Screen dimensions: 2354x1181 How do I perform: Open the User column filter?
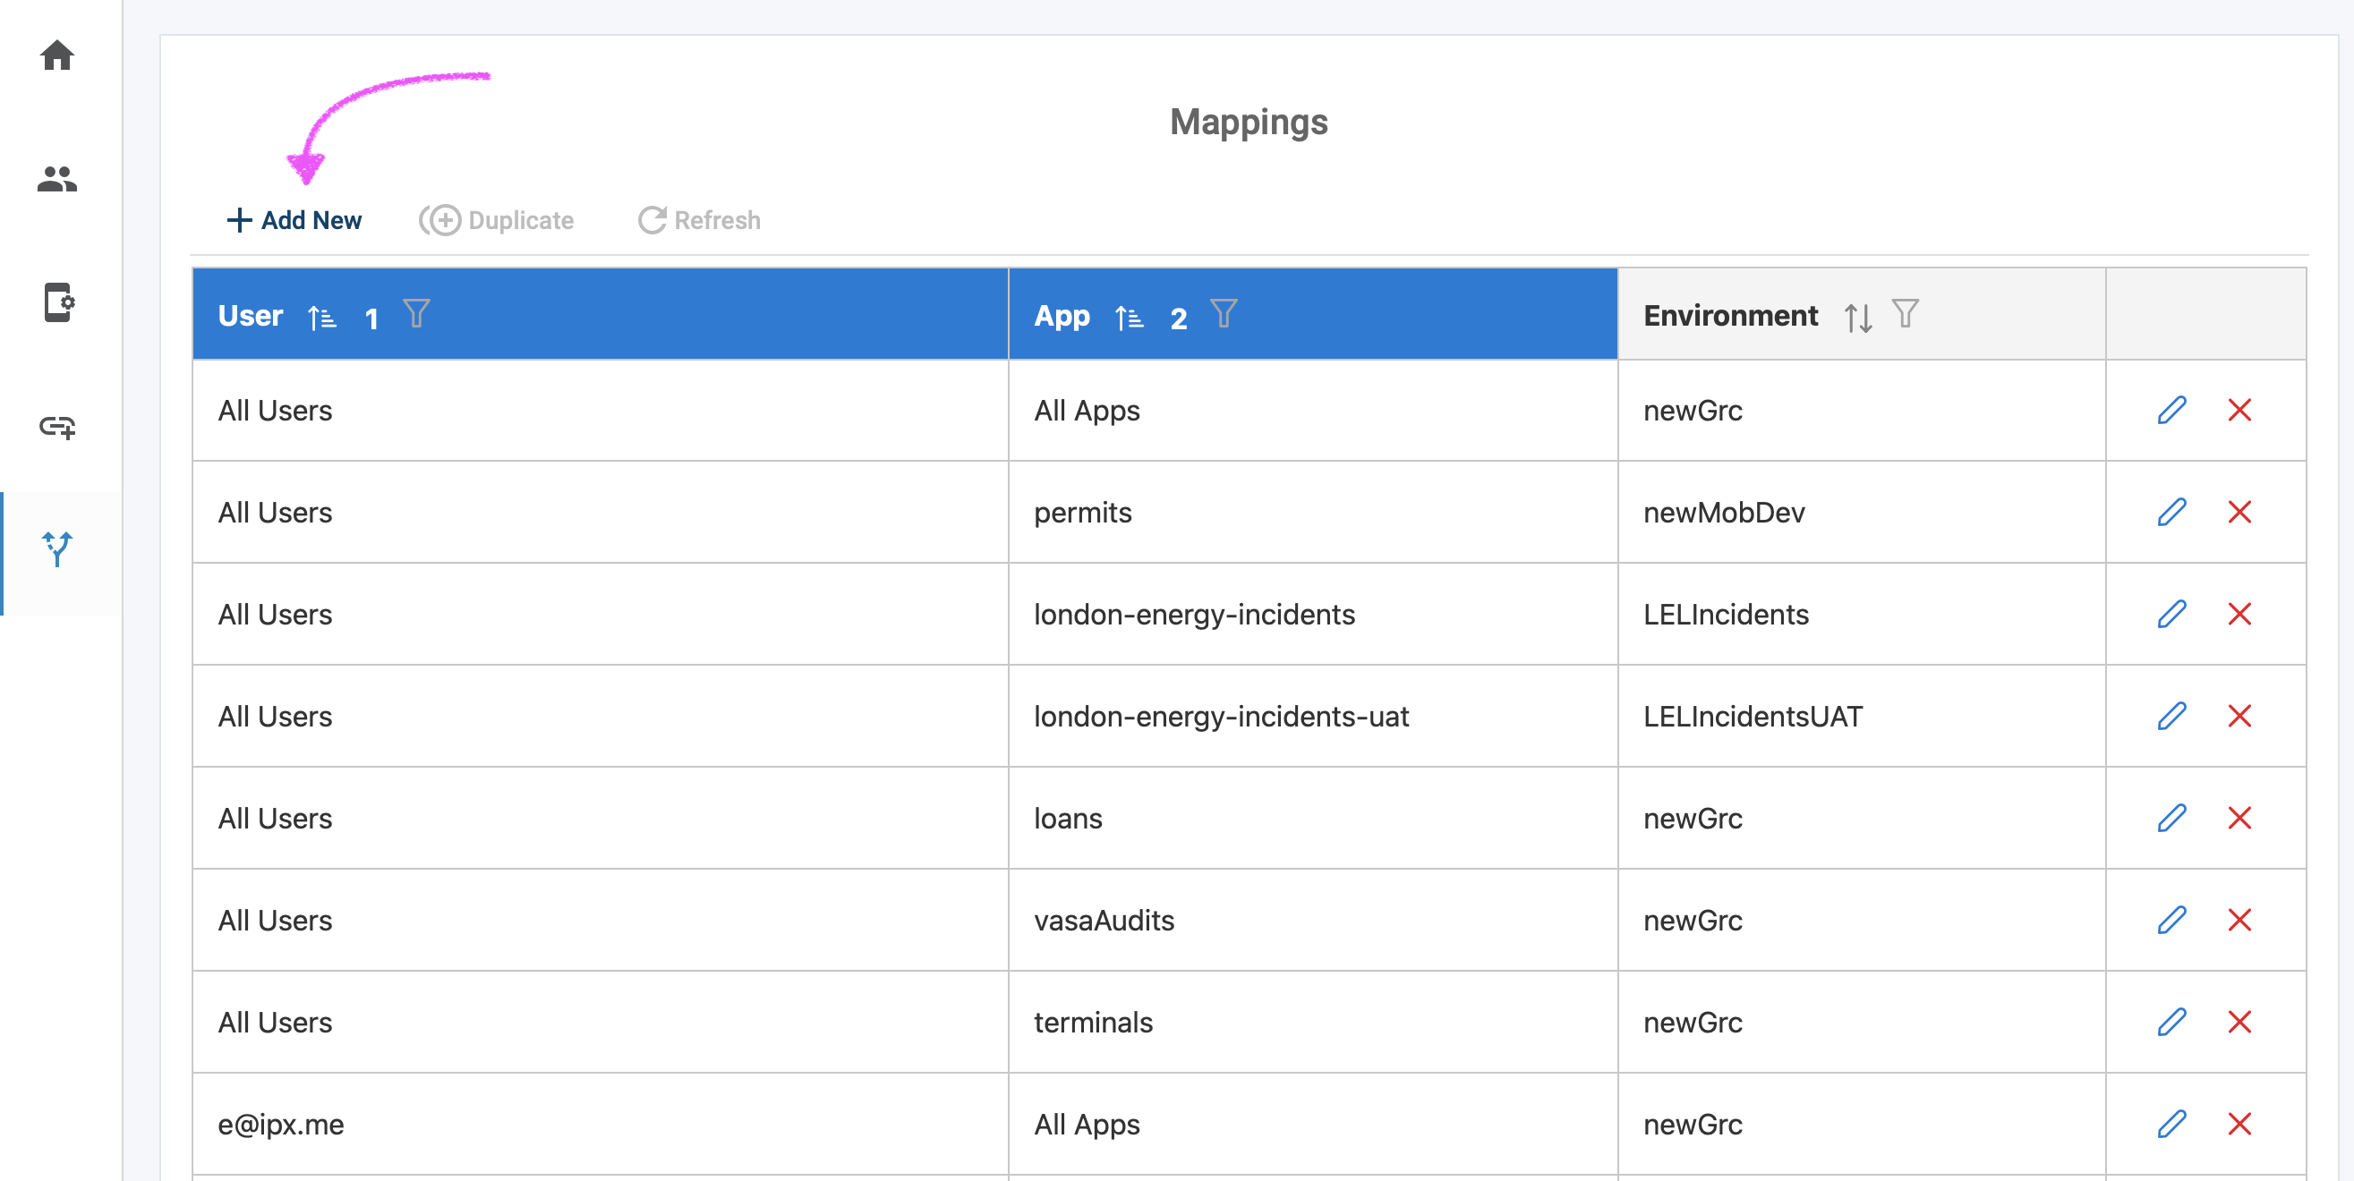[x=417, y=314]
